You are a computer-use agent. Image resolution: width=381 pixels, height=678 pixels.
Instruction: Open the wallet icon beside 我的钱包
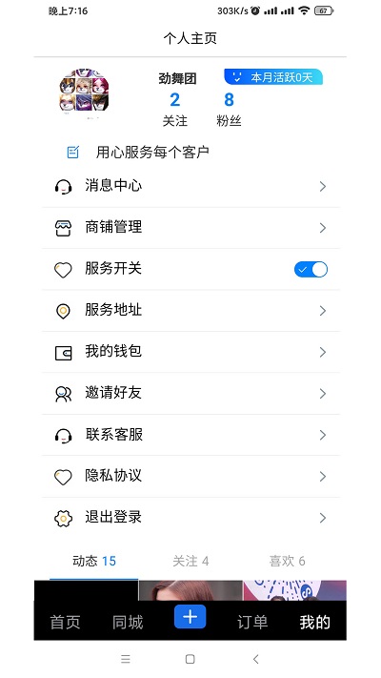(x=63, y=353)
